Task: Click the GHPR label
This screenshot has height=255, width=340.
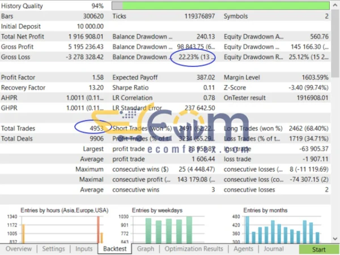Action: 9,108
